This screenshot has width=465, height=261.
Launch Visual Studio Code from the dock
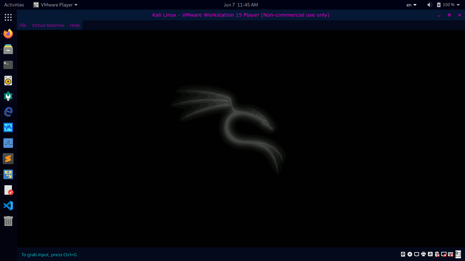point(8,205)
